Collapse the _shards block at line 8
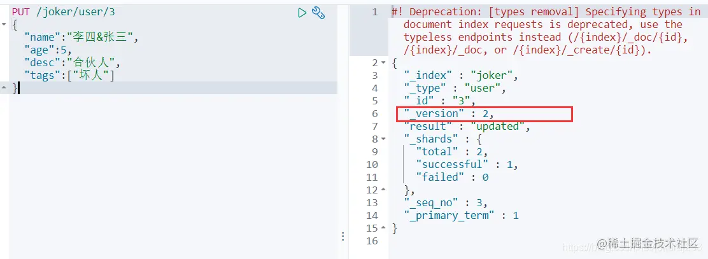 [x=384, y=139]
